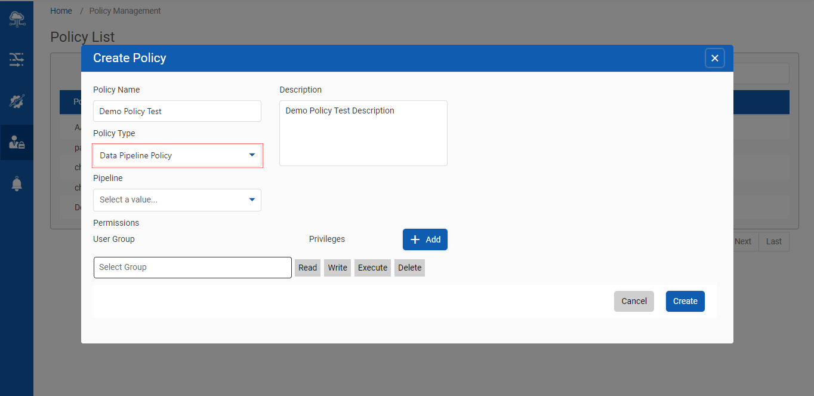
Task: Click the Cancel button
Action: 634,301
